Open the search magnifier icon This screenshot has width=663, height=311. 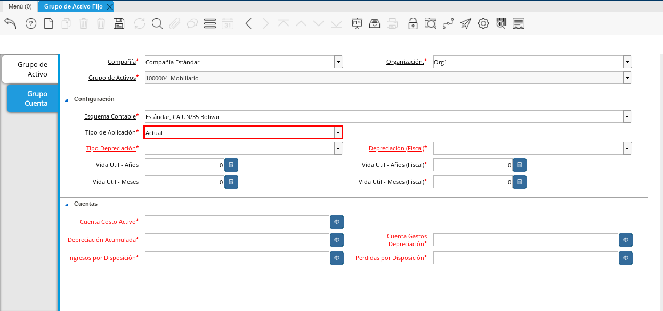pos(157,23)
